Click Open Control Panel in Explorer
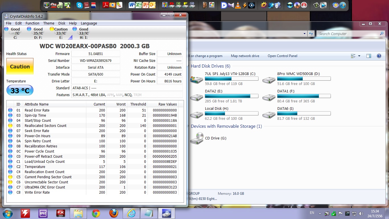 tap(282, 56)
